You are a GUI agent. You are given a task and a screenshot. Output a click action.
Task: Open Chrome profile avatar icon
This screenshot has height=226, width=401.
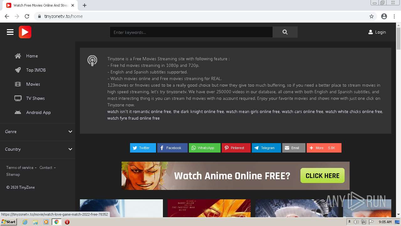point(384,16)
